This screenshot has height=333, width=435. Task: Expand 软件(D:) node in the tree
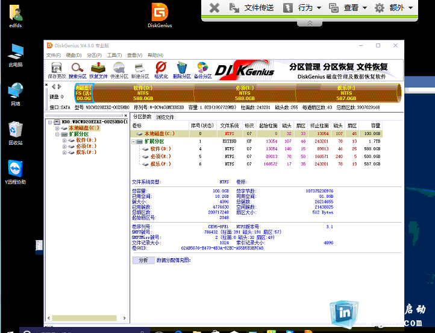point(64,141)
